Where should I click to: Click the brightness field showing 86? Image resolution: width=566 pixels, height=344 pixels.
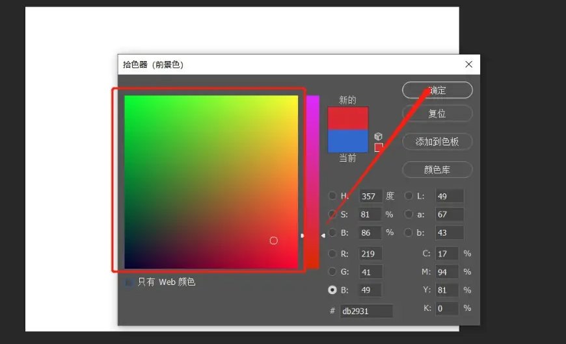(x=370, y=233)
